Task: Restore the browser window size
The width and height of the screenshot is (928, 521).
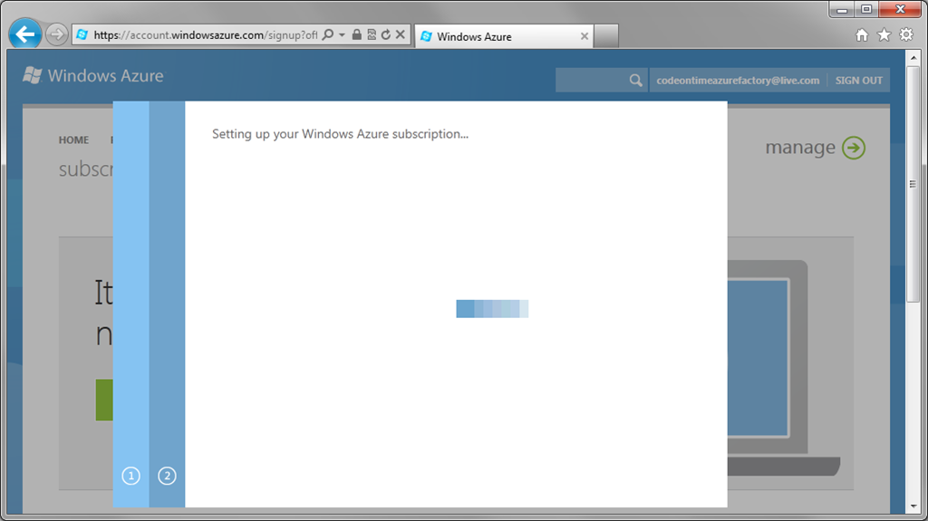Action: [x=866, y=9]
